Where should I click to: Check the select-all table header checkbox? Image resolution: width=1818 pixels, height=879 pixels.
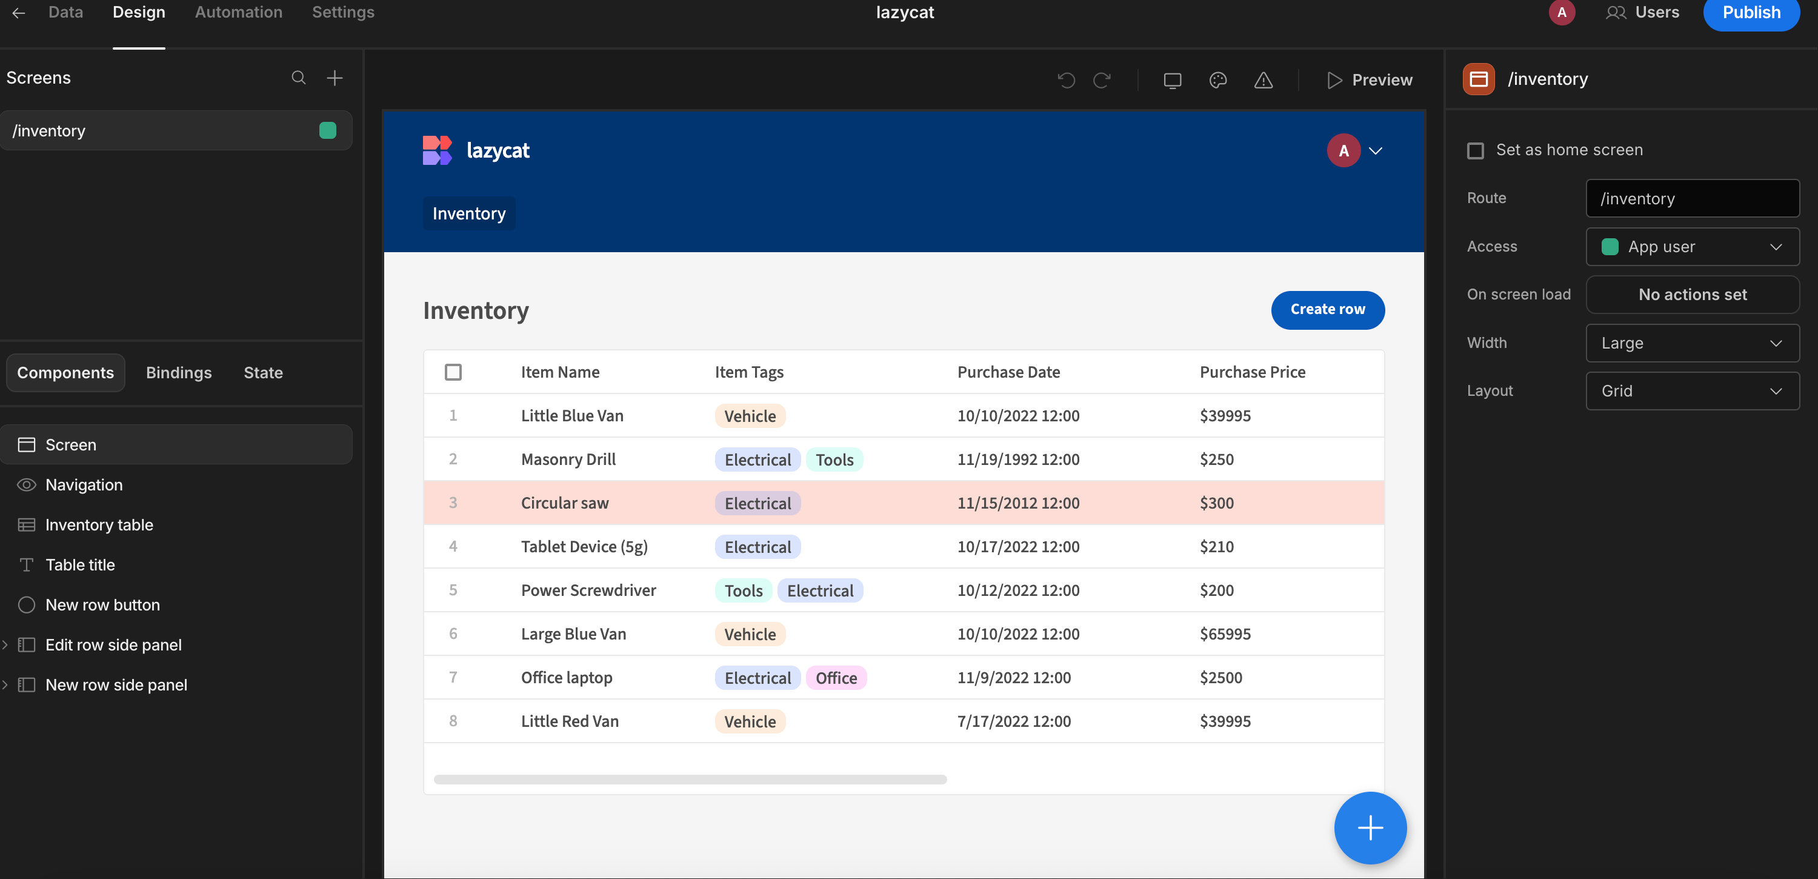tap(453, 372)
